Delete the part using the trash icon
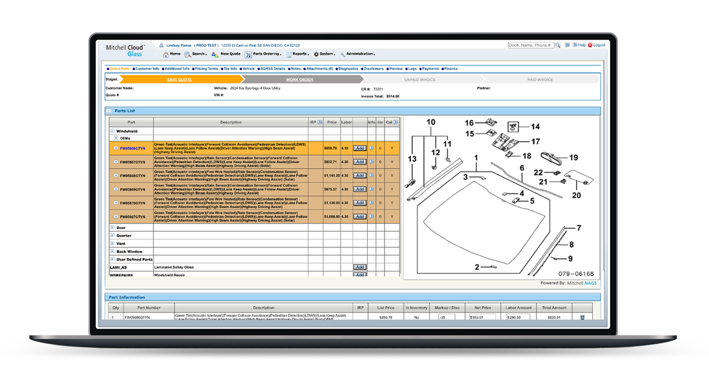 point(582,318)
